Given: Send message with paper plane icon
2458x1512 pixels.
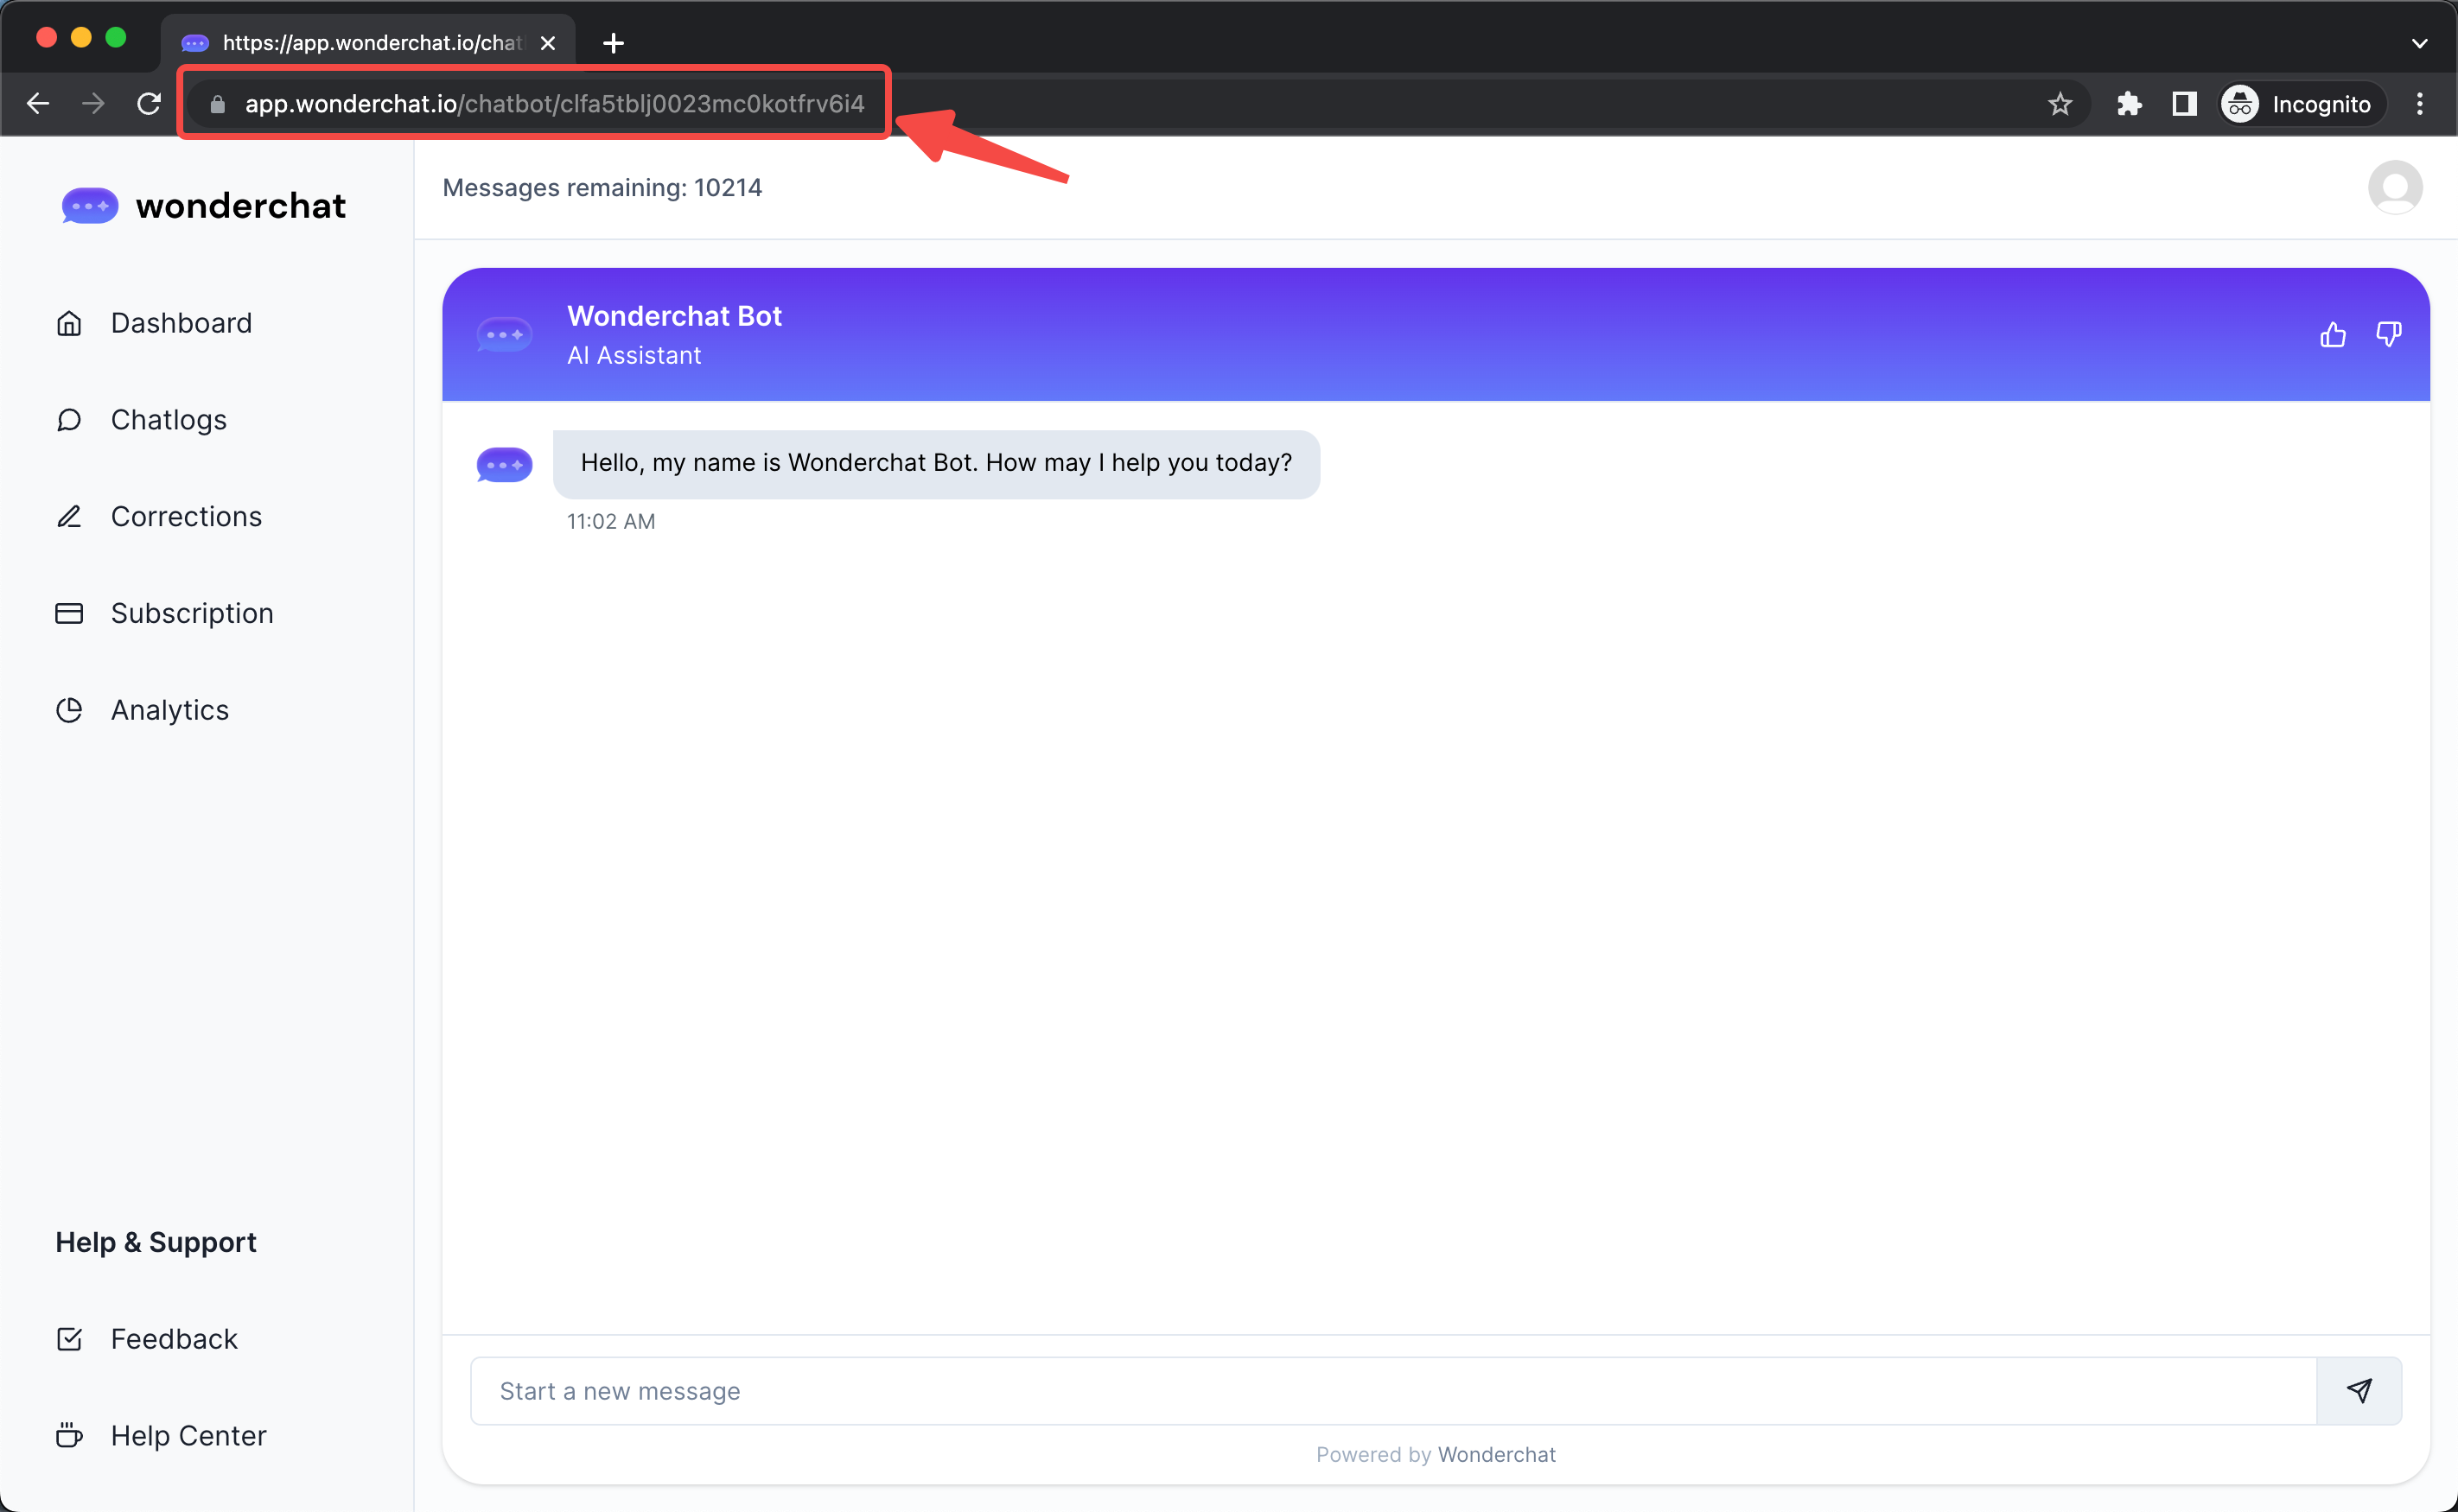Looking at the screenshot, I should pos(2359,1390).
